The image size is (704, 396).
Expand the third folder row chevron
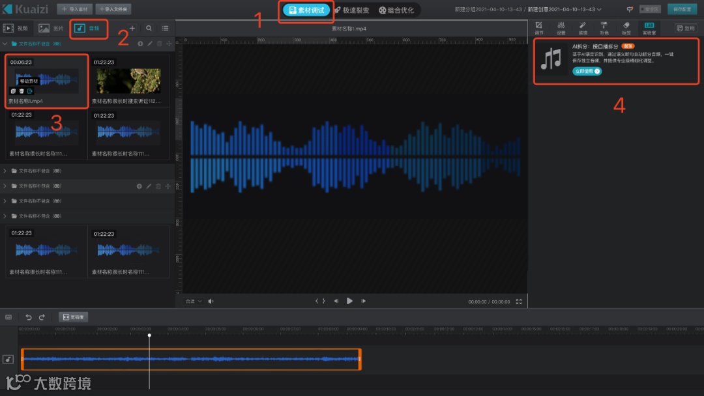point(5,186)
